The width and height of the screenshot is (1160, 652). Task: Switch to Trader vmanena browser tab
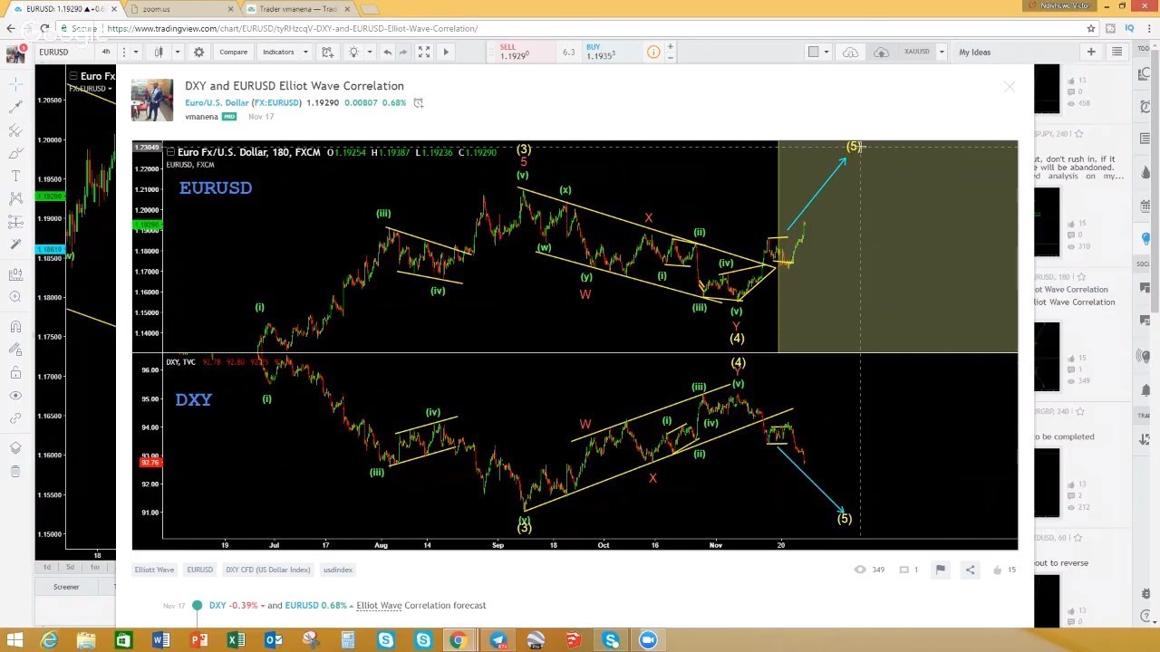coord(297,9)
